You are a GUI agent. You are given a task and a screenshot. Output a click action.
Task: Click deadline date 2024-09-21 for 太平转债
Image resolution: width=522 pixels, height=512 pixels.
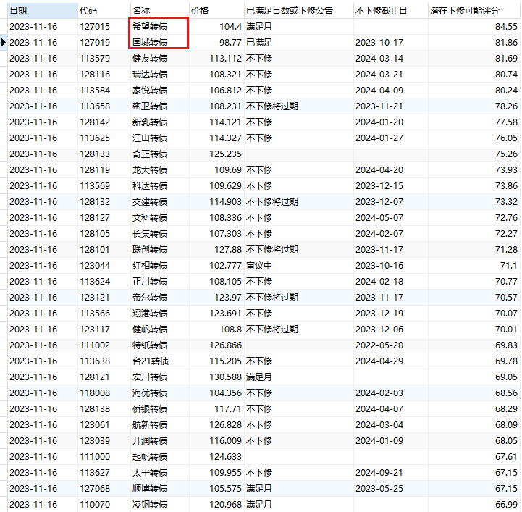(x=379, y=473)
